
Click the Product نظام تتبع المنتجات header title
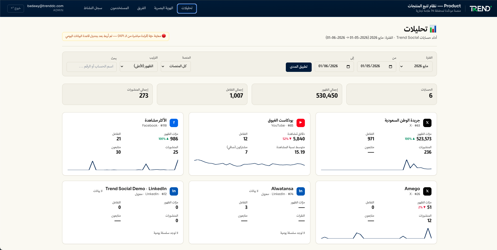coord(434,6)
